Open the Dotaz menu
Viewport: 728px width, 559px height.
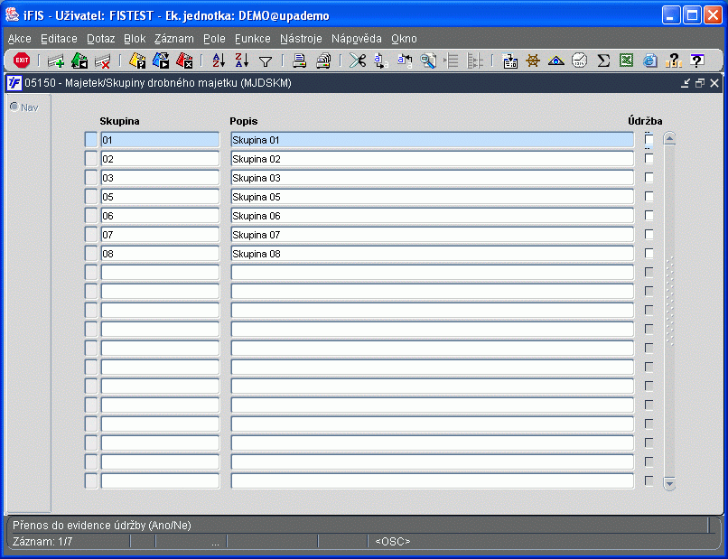(101, 39)
